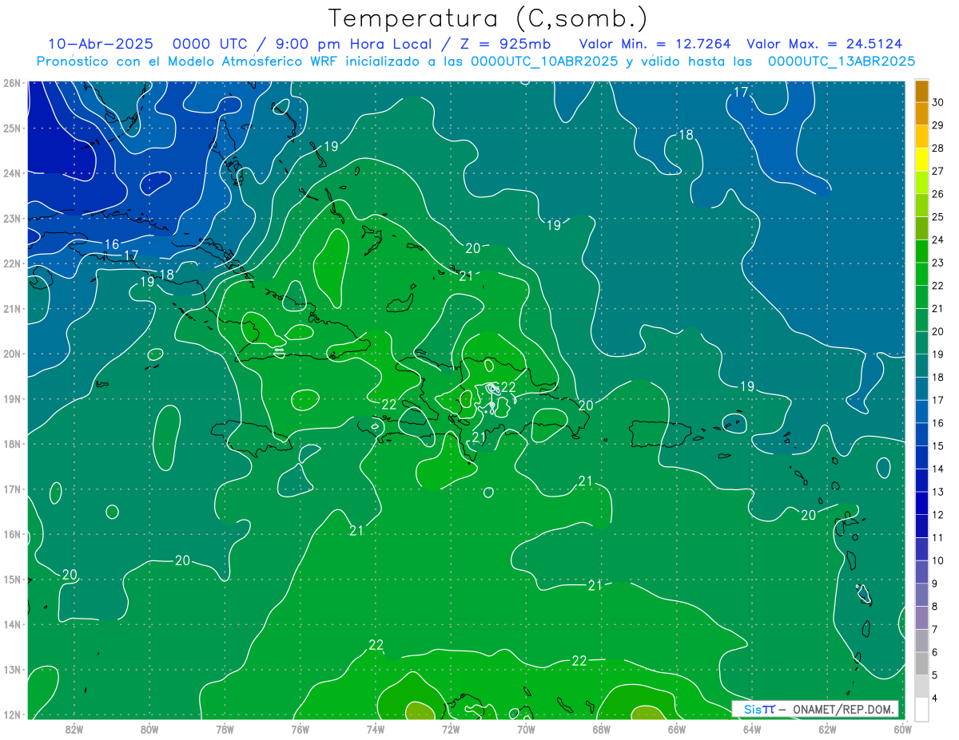959x740 pixels.
Task: Click 'Valor Max. = 24.5124' text
Action: click(825, 44)
